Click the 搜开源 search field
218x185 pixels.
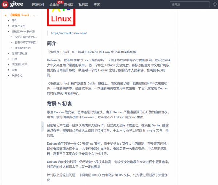click(x=189, y=5)
